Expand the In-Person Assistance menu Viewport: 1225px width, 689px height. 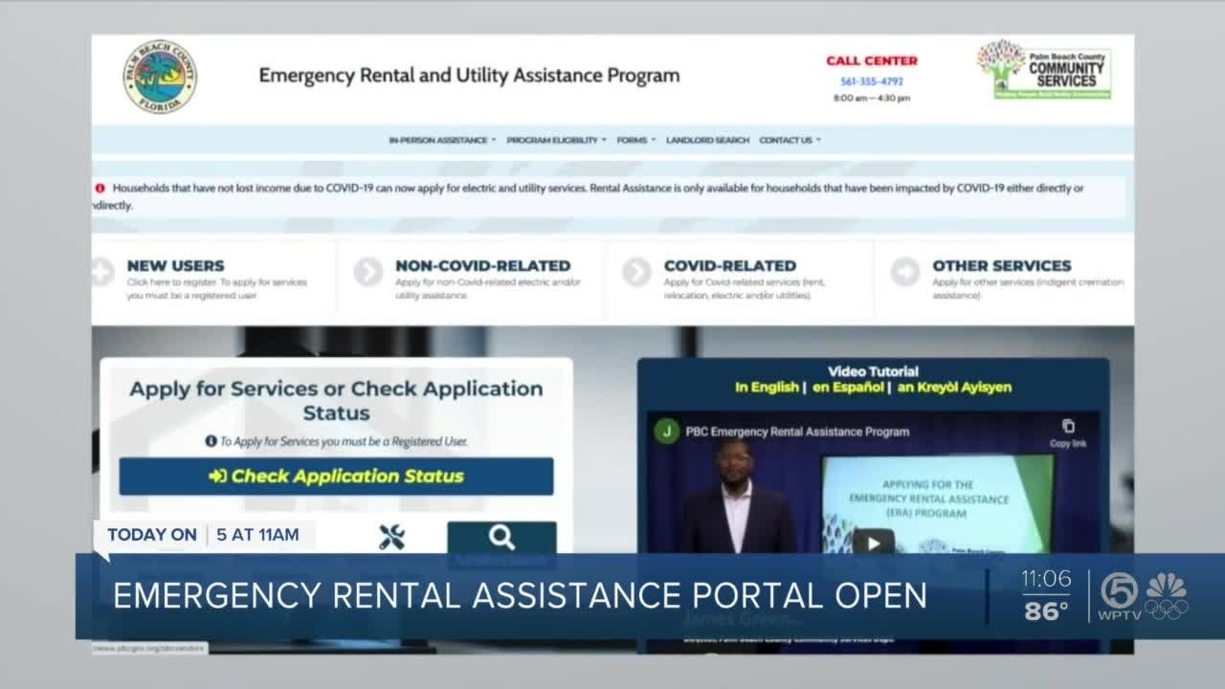coord(442,140)
